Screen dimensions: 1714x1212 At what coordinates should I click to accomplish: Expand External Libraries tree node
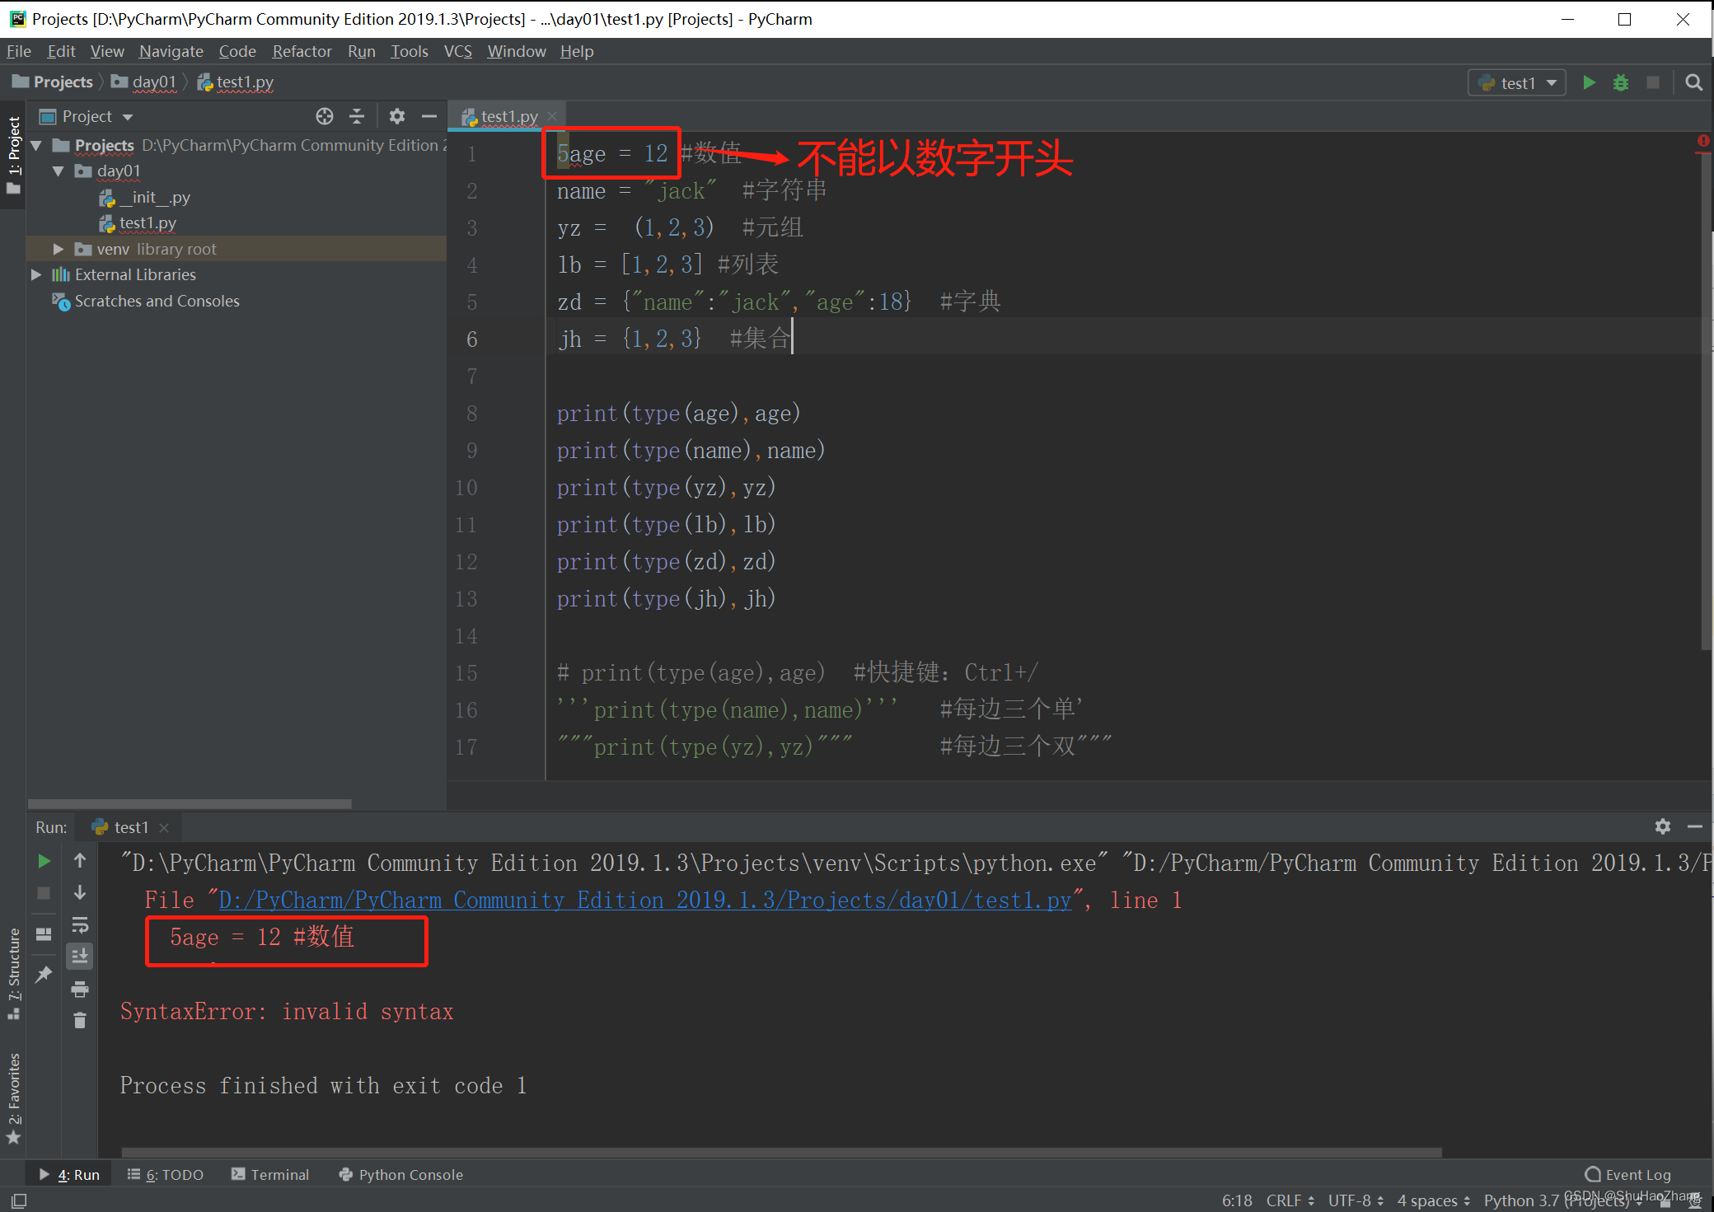pos(35,274)
